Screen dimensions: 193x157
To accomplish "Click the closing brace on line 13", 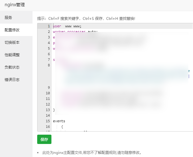I will [x=54, y=110].
